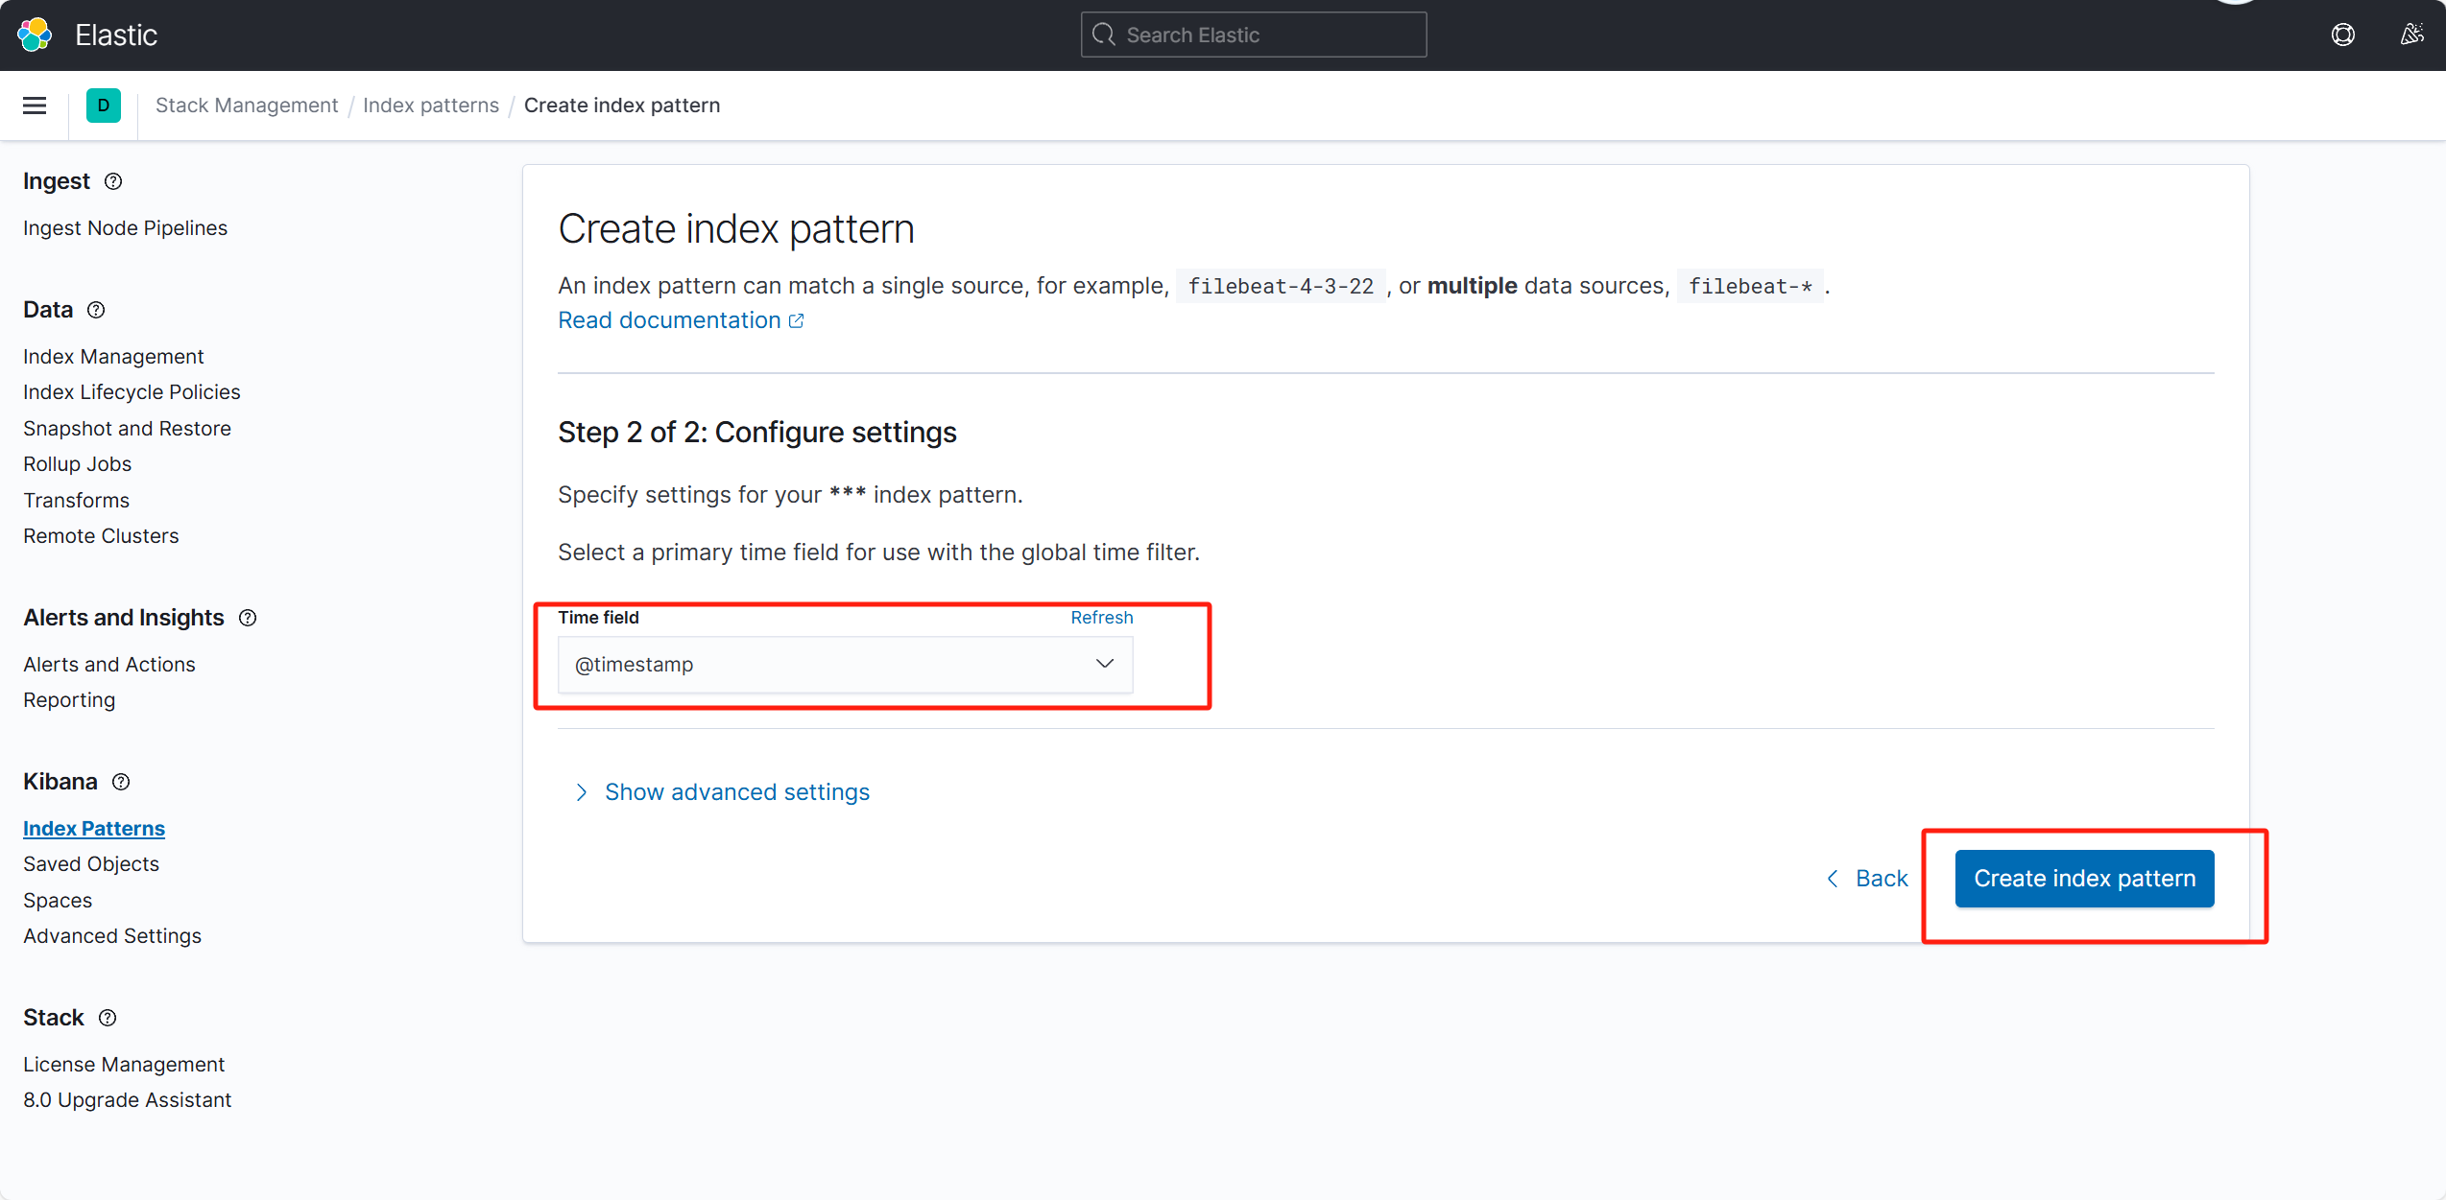Screen dimensions: 2446x1200
Task: Click help icon beside Kibana heading
Action: 121,782
